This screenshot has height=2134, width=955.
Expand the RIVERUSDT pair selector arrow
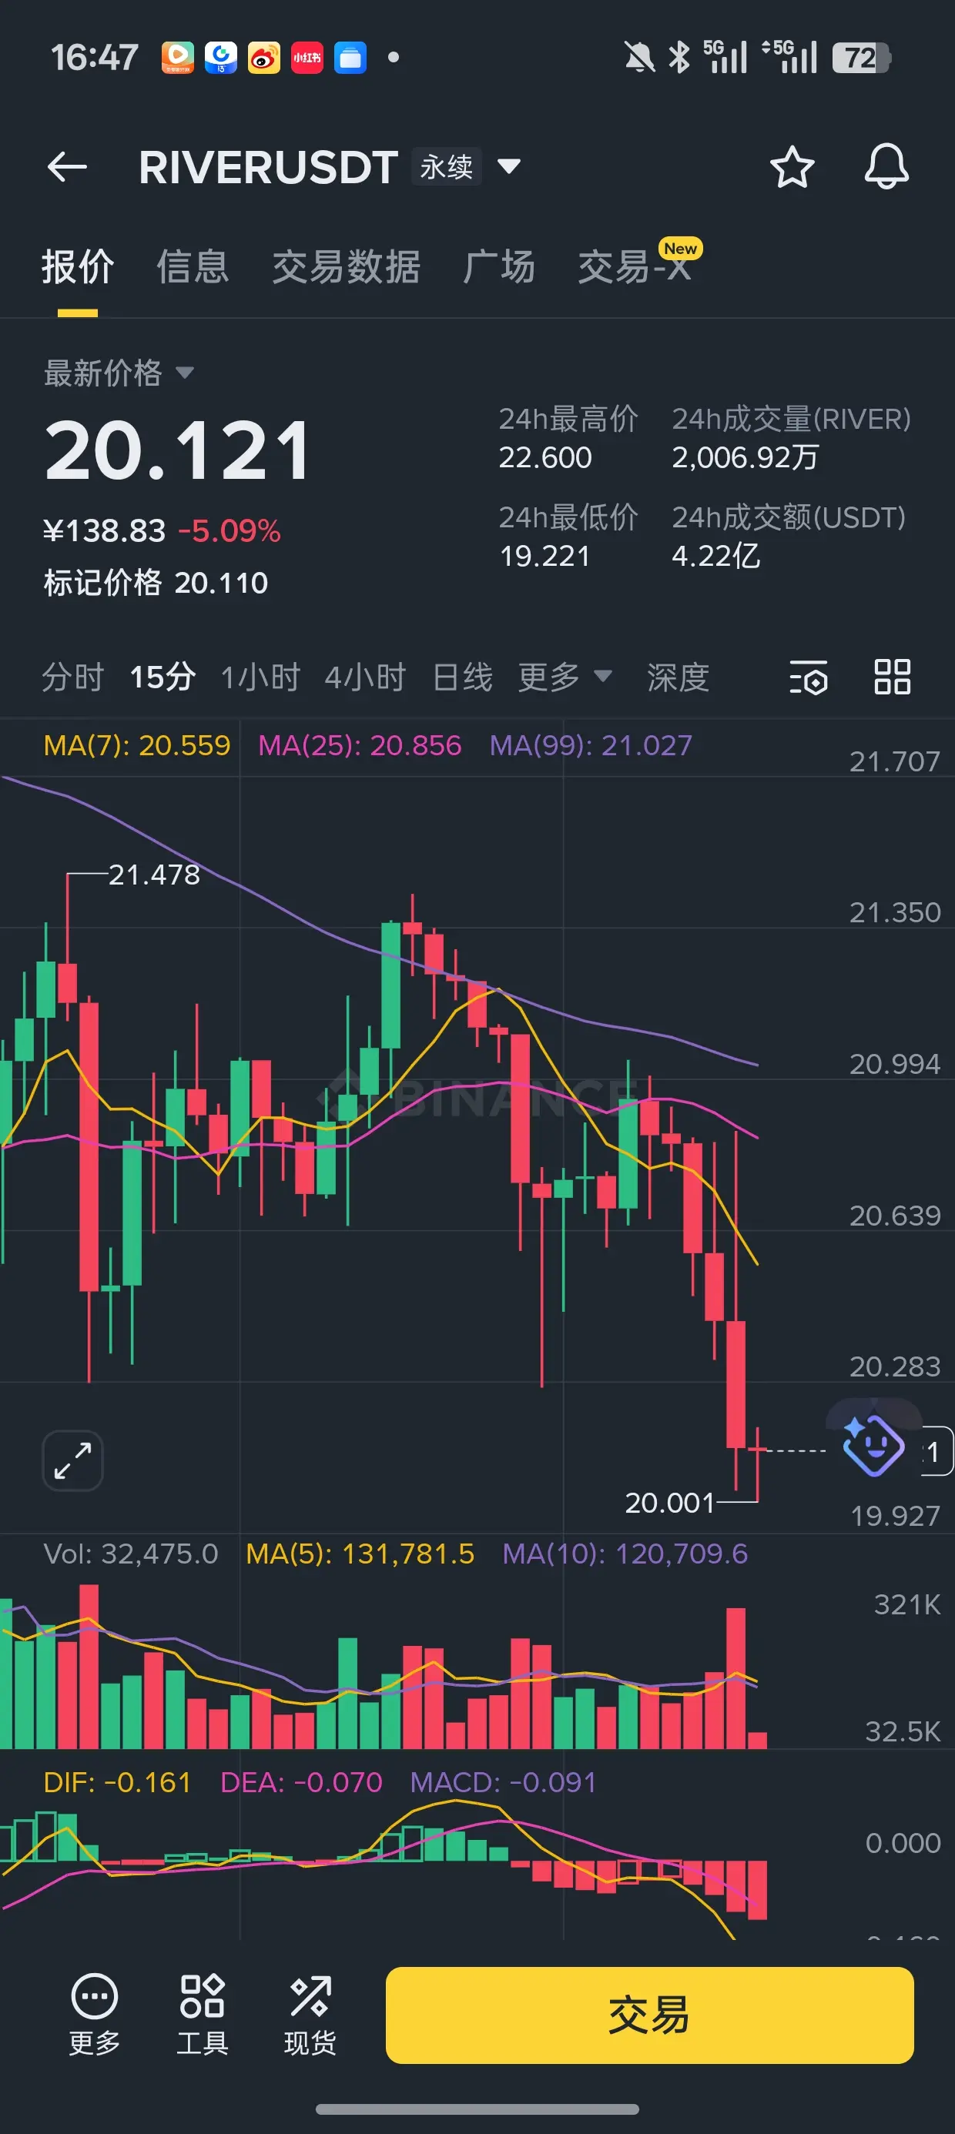point(509,167)
